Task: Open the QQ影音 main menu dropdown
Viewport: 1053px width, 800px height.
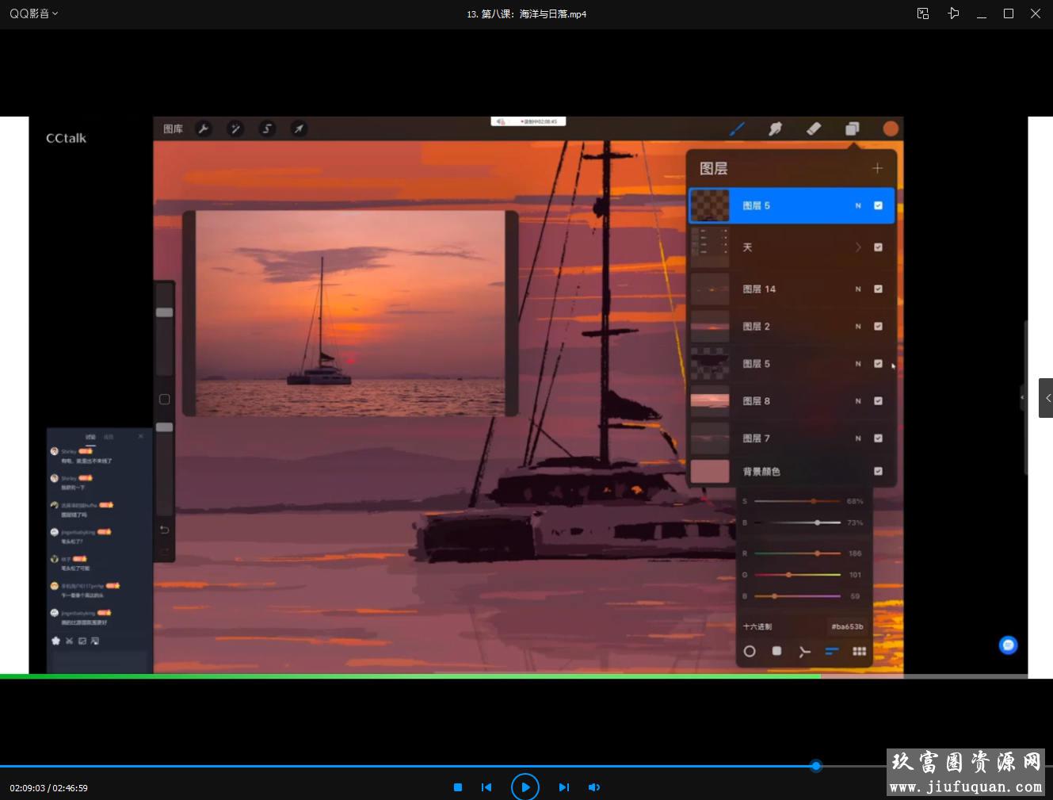Action: (x=33, y=13)
